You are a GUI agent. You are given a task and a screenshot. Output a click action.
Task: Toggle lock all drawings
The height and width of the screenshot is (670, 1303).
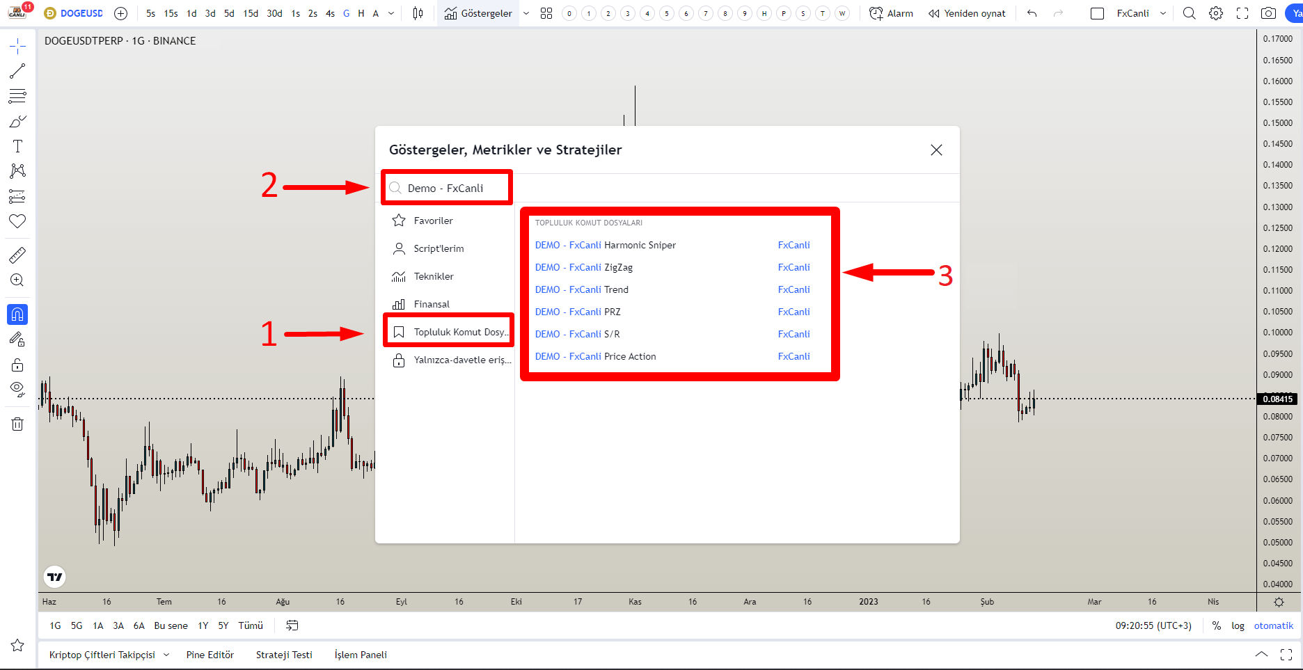coord(17,365)
